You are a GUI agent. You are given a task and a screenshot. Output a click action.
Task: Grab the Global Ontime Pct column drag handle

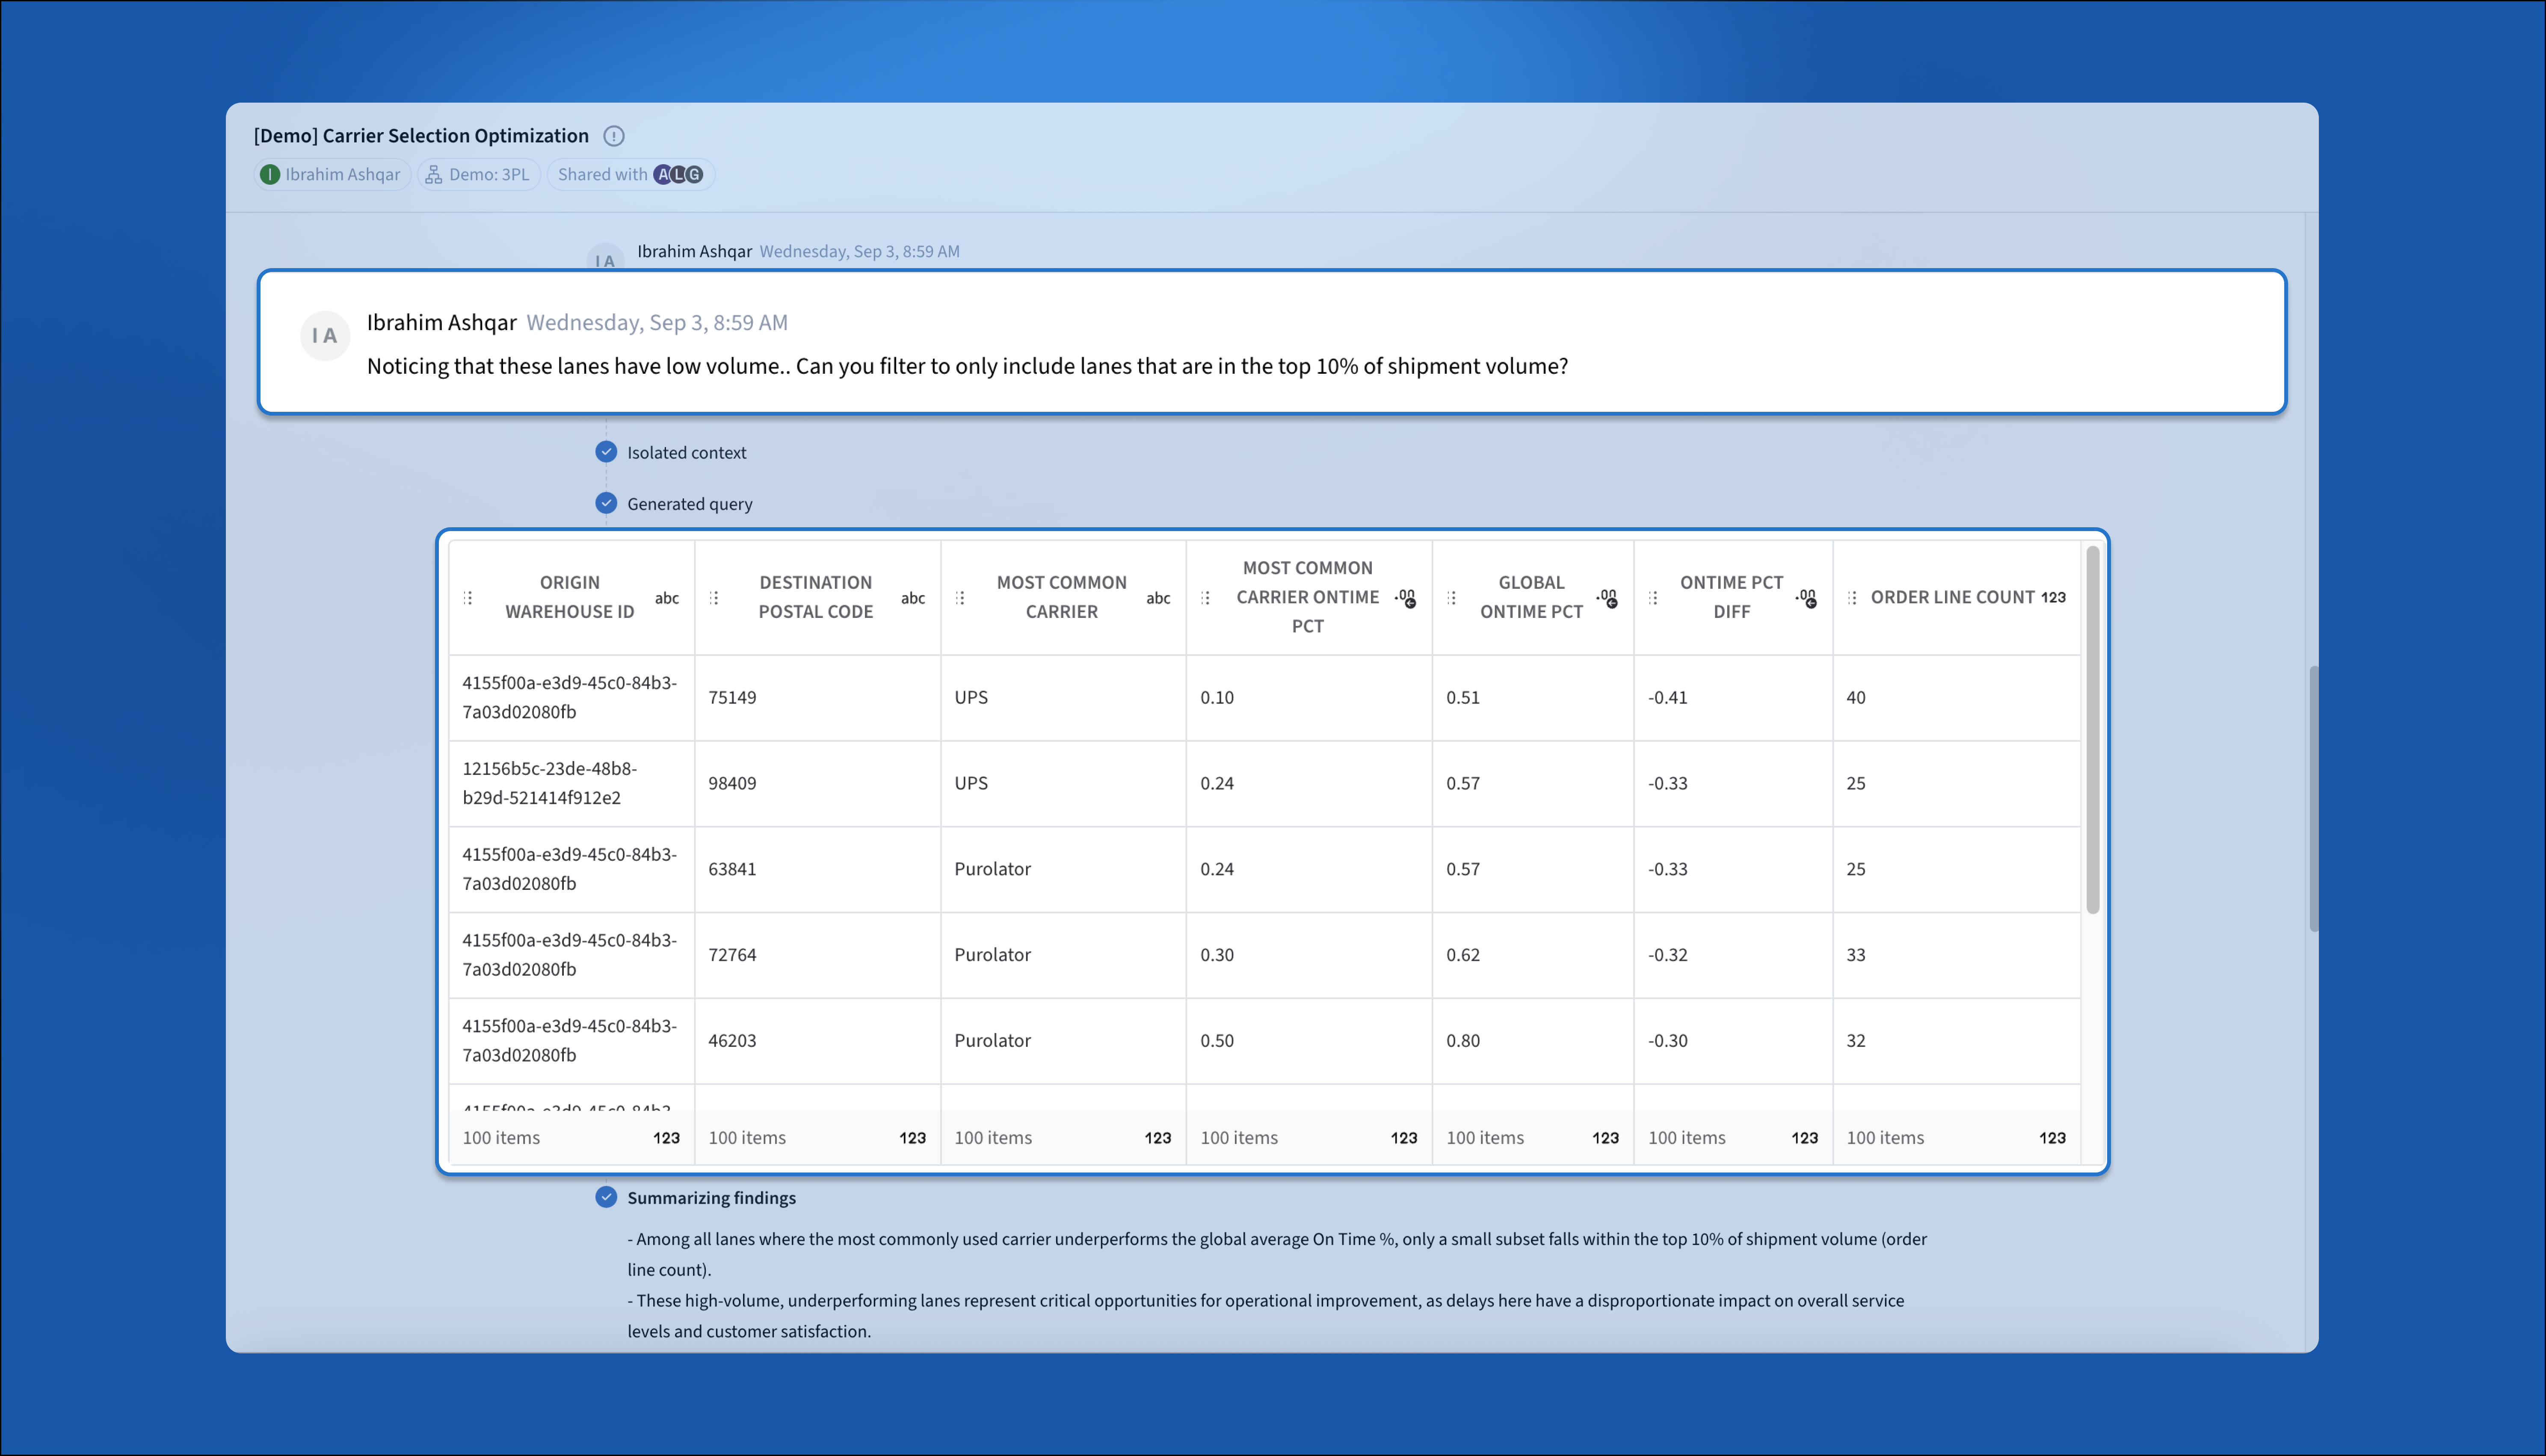click(x=1451, y=598)
